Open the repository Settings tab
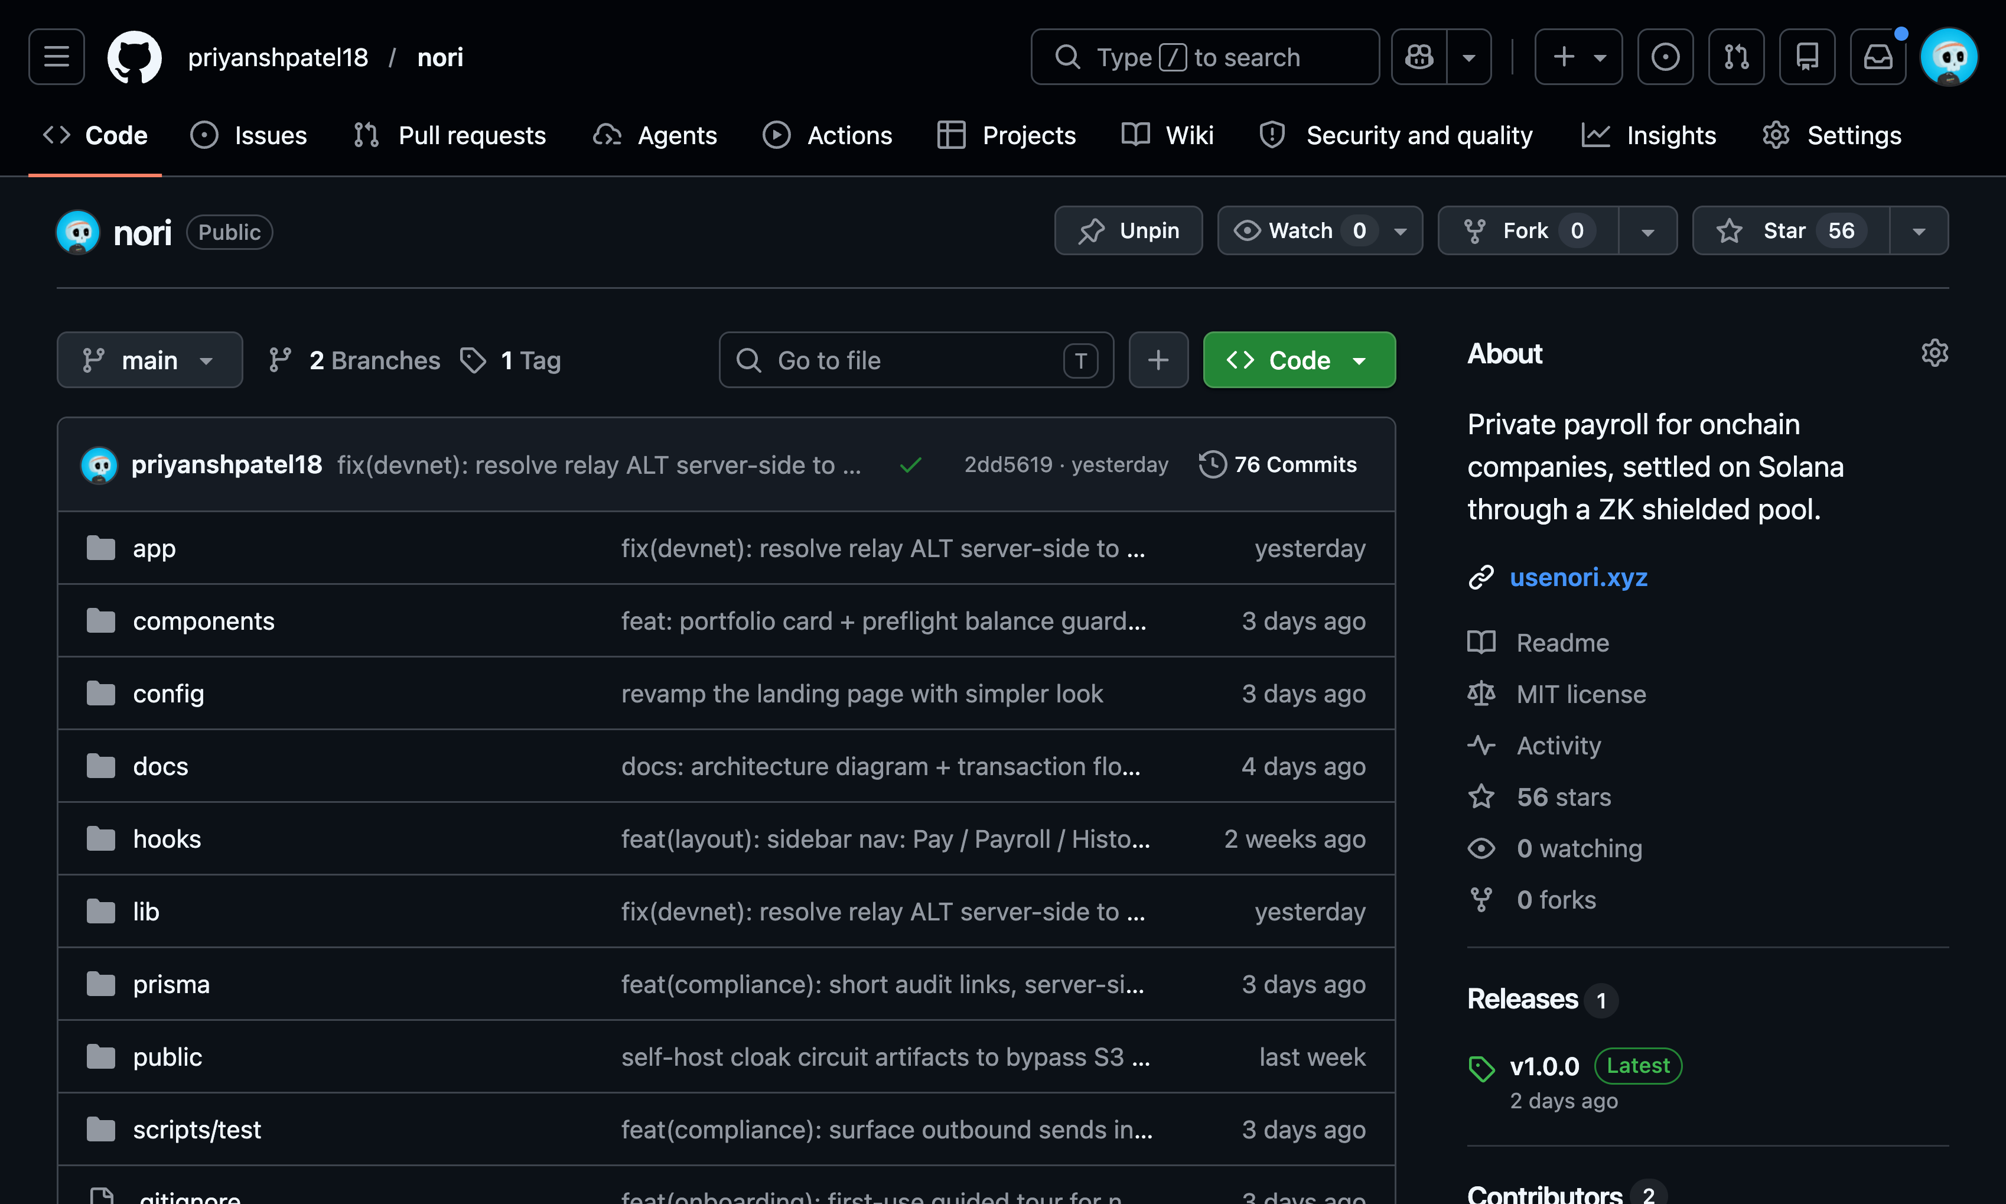The width and height of the screenshot is (2006, 1204). tap(1832, 135)
